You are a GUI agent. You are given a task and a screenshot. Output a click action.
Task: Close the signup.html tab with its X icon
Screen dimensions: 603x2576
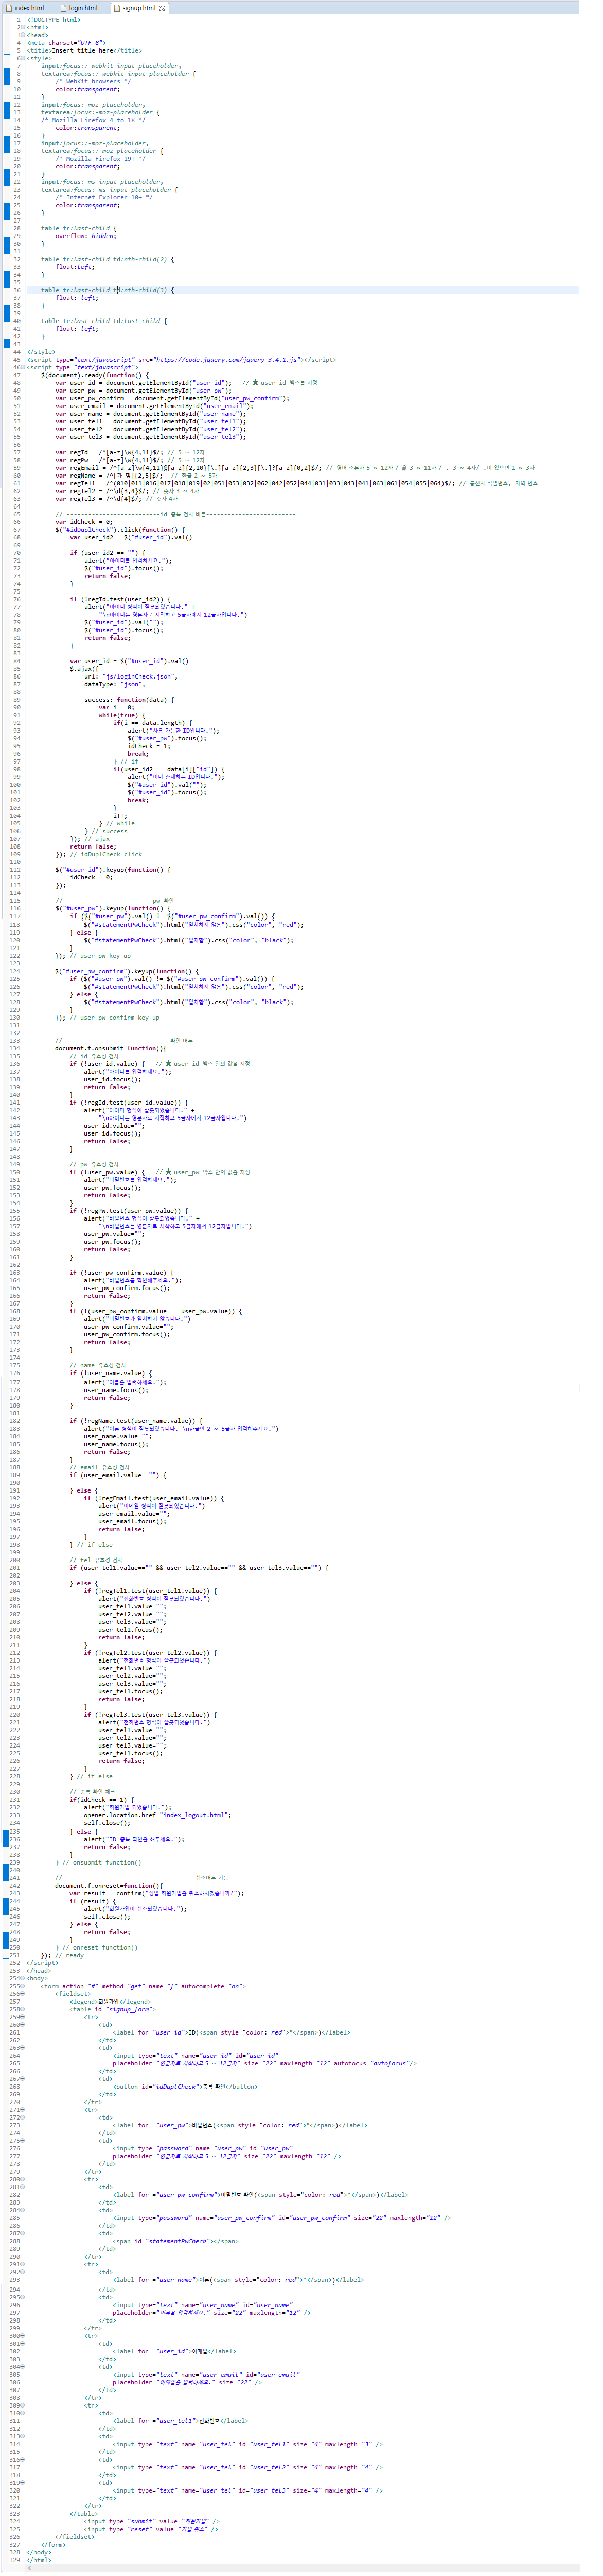pyautogui.click(x=162, y=8)
